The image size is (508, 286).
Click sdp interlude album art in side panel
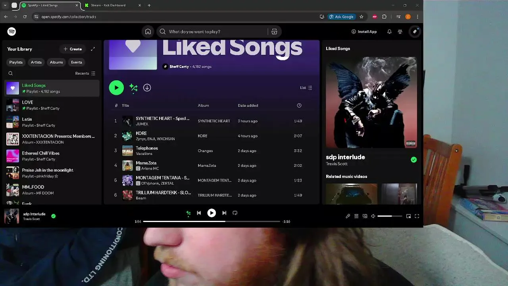tap(371, 102)
